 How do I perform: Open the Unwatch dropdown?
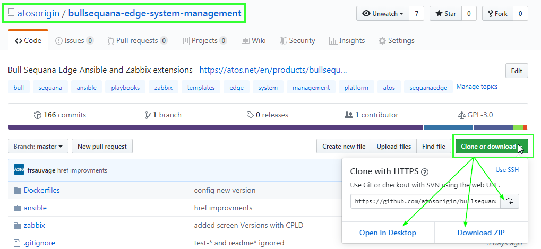[x=383, y=14]
